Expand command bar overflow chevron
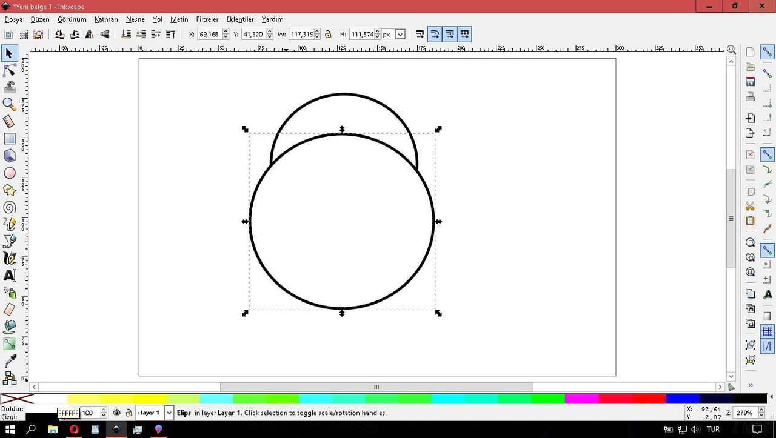Image resolution: width=776 pixels, height=438 pixels. point(751,385)
